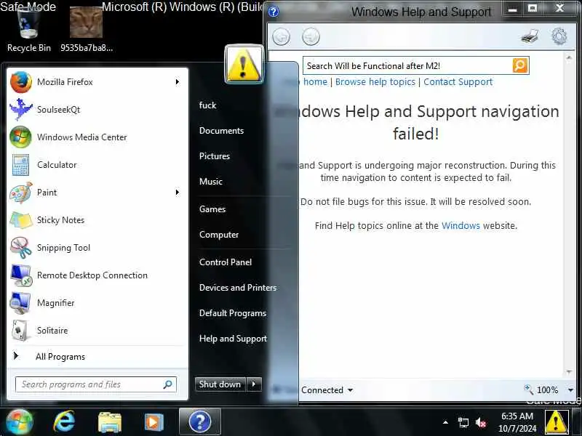The image size is (582, 436).
Task: Switch to Help and Support taskbar button
Action: (x=200, y=422)
